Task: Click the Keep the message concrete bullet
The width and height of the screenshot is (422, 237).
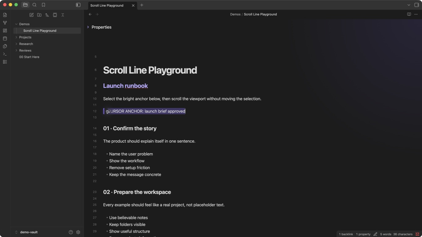Action: (x=135, y=175)
